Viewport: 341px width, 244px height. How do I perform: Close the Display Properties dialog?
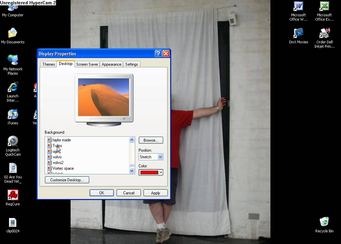pos(166,54)
